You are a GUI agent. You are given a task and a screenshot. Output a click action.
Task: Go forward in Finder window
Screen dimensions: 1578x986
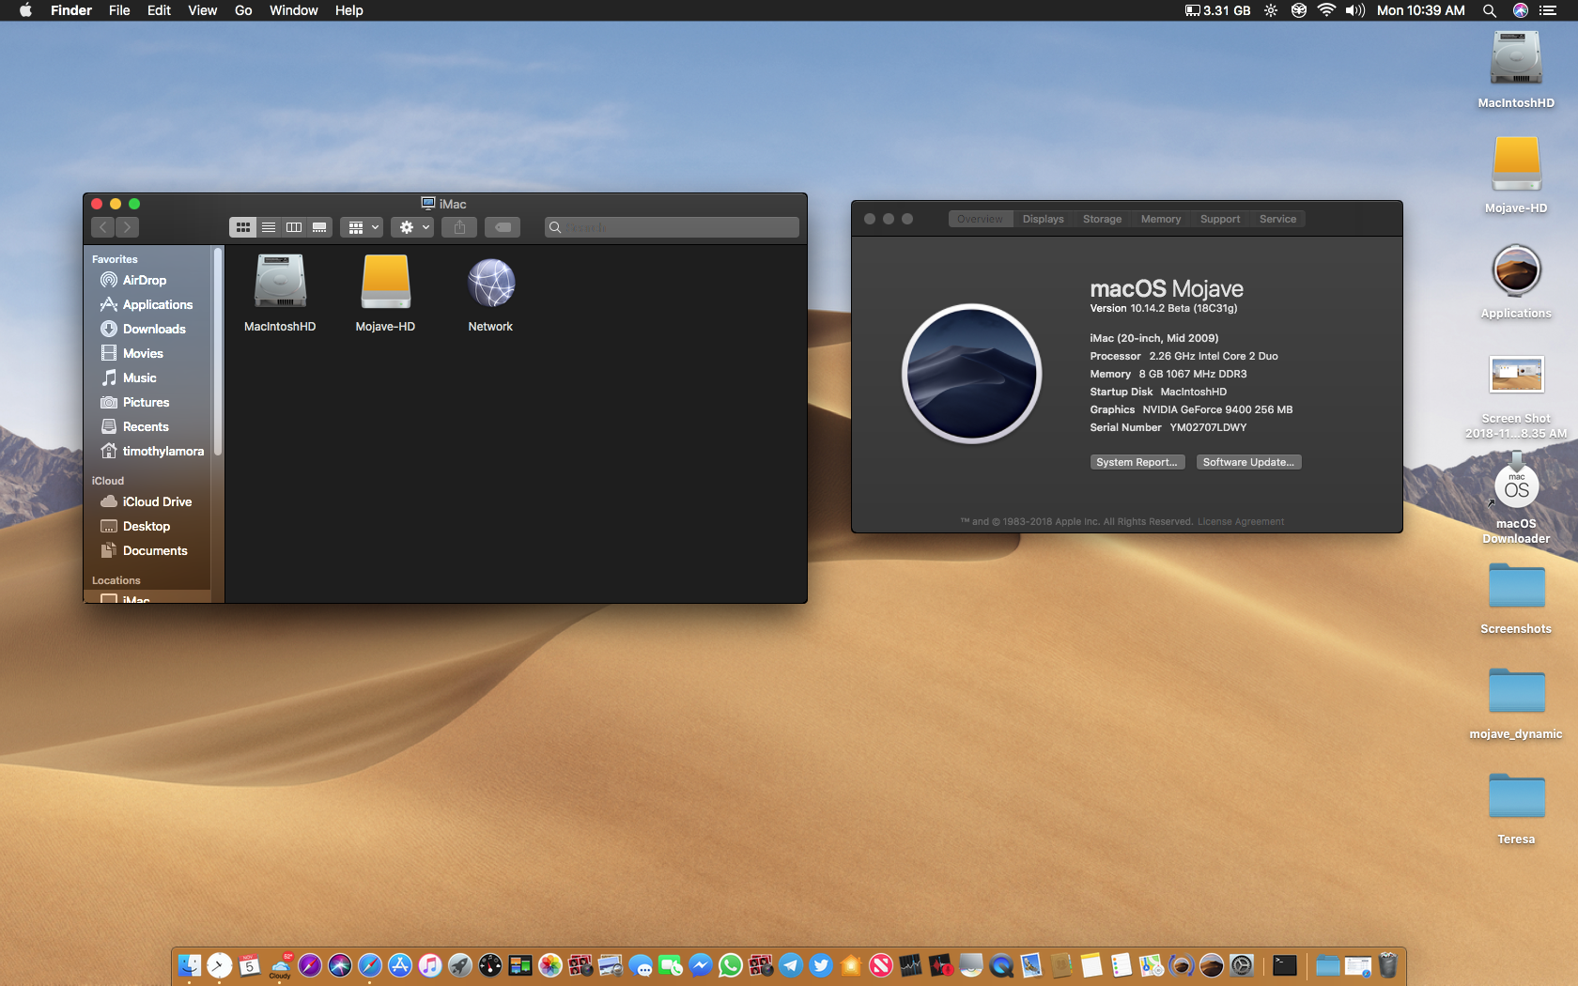[x=128, y=227]
